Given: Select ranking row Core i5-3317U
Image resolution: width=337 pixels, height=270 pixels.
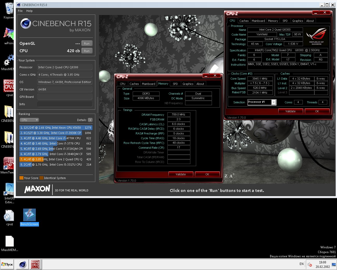Looking at the screenshot, I should 56,165.
